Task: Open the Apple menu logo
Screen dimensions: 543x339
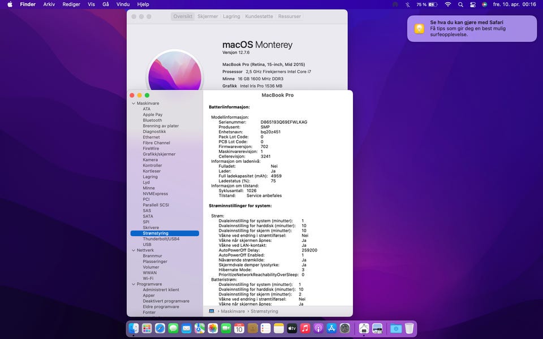Action: point(10,5)
